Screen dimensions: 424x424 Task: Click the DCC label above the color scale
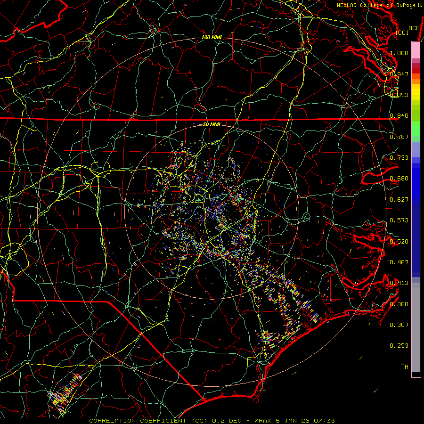coord(414,28)
